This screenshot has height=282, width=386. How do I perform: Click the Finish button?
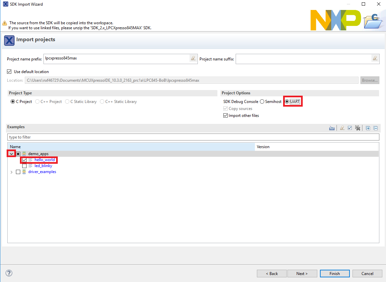(x=335, y=274)
